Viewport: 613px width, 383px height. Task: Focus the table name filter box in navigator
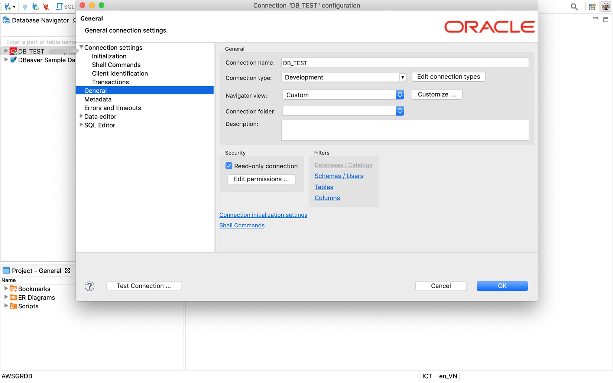pos(39,42)
